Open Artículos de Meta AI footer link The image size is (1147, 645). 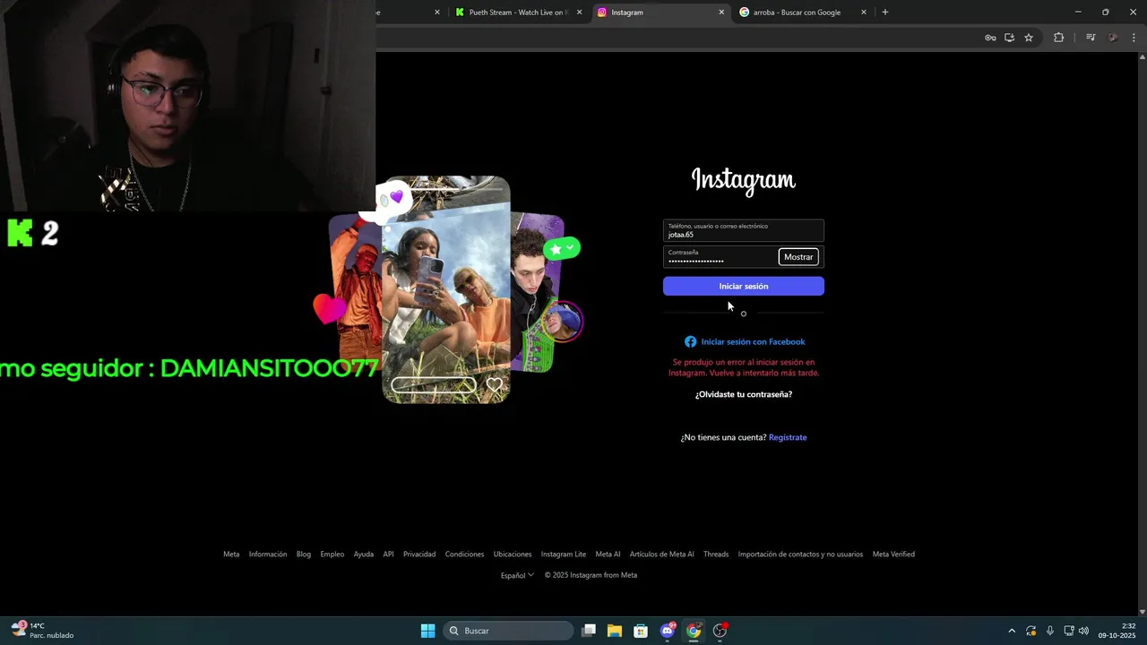[x=661, y=554]
